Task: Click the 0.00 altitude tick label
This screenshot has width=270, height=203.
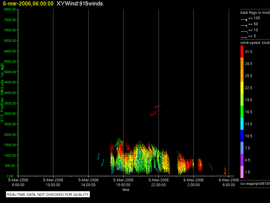Action: [10, 176]
